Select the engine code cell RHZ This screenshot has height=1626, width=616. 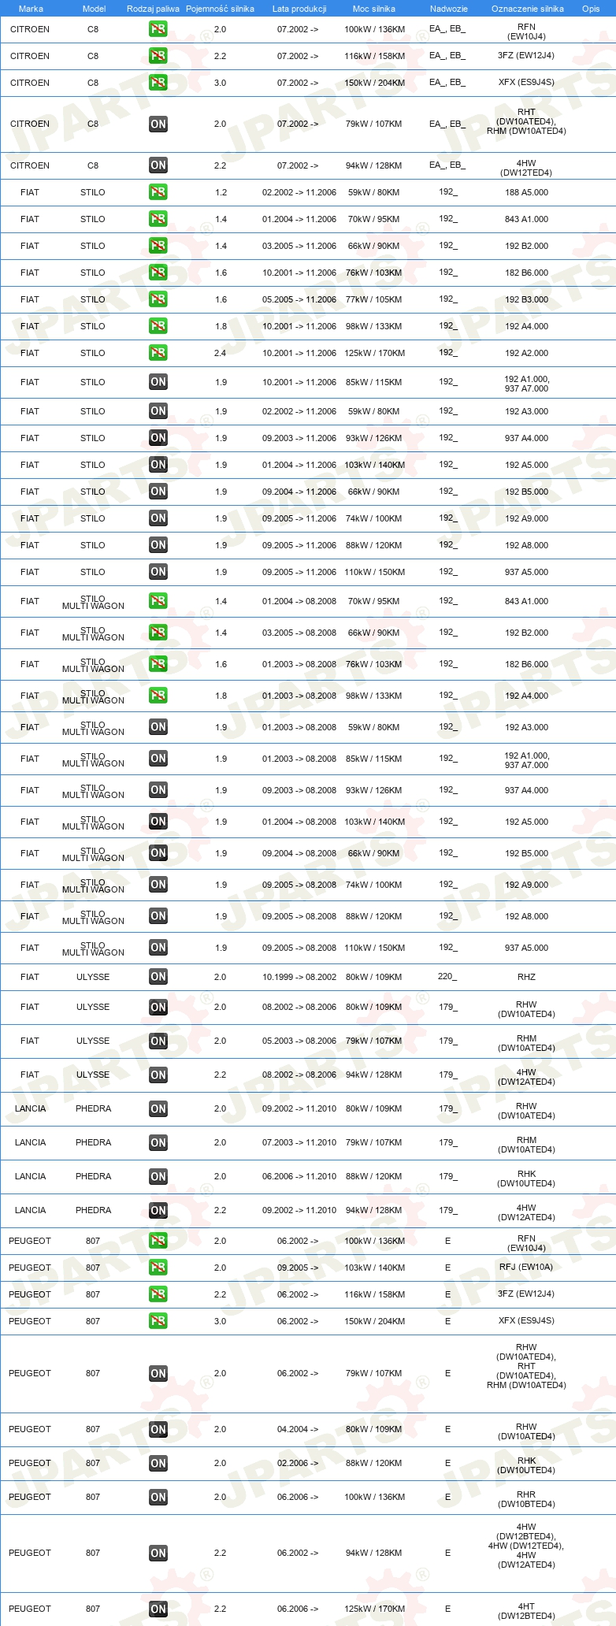pos(526,977)
